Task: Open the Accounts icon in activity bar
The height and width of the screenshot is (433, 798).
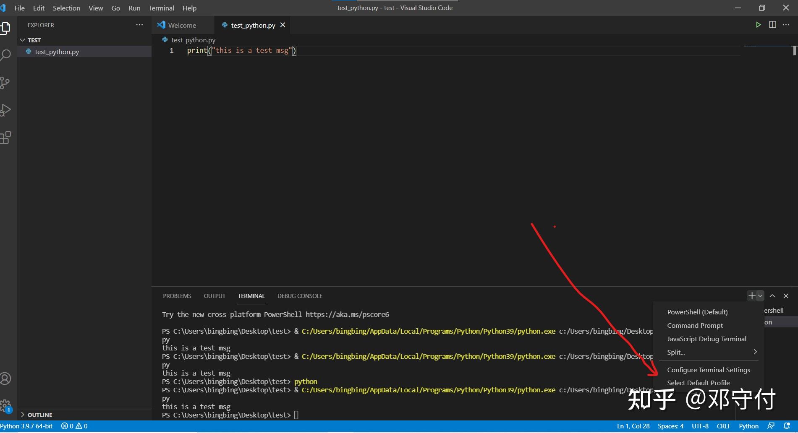Action: coord(5,379)
